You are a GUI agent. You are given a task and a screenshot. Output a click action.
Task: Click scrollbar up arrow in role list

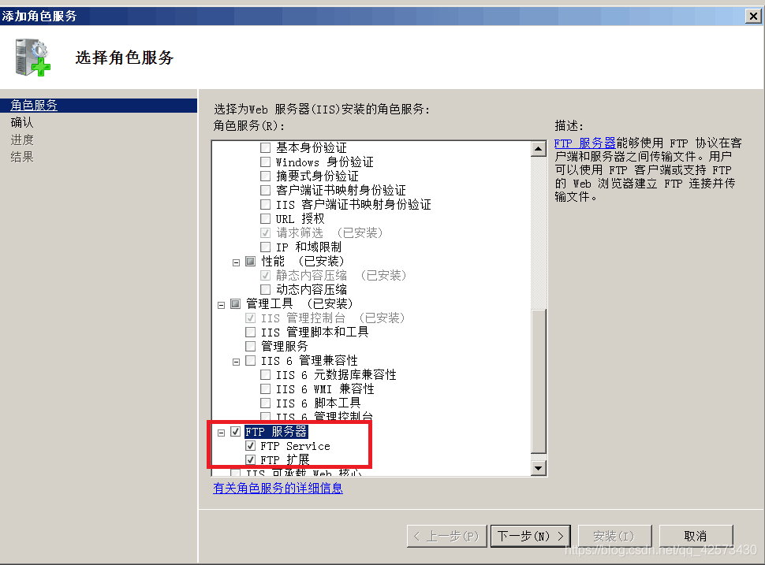[x=538, y=149]
